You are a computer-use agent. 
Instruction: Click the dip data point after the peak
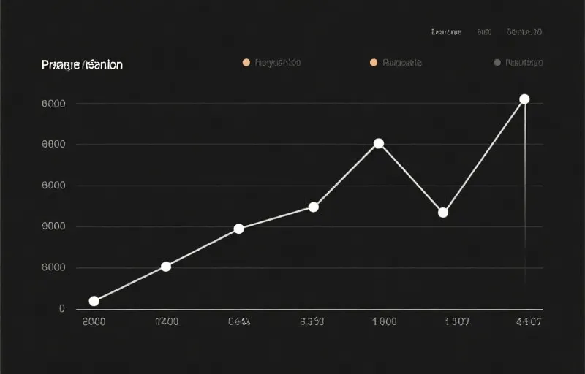coord(443,213)
